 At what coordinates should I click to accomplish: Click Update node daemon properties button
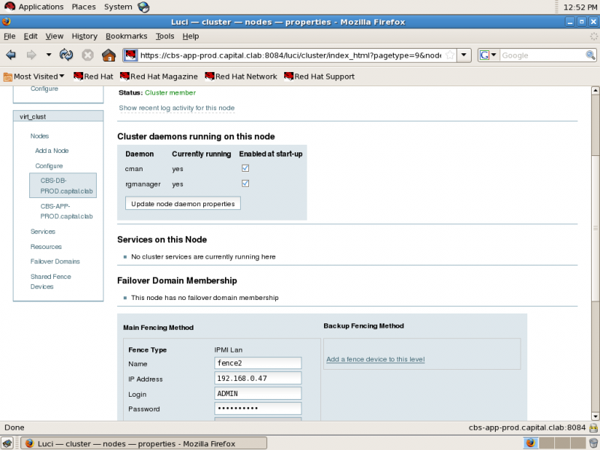(x=183, y=203)
